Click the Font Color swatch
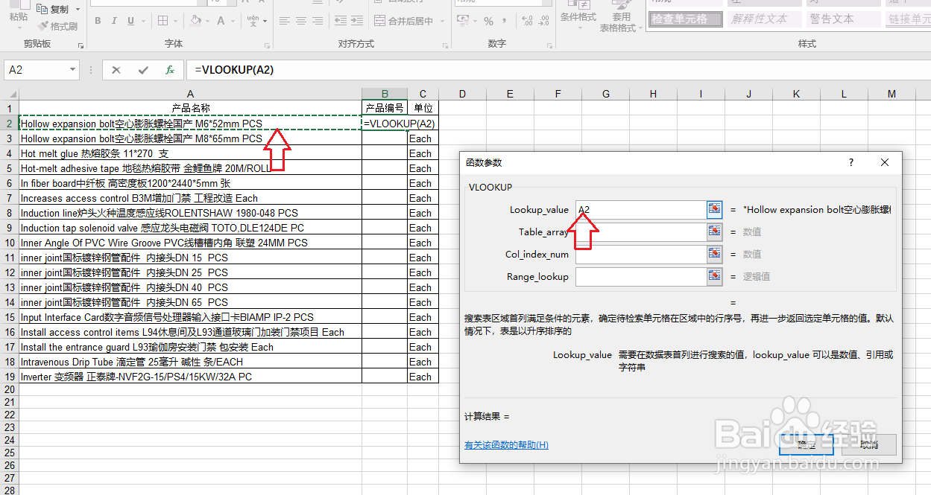The height and width of the screenshot is (495, 931). coord(221,21)
